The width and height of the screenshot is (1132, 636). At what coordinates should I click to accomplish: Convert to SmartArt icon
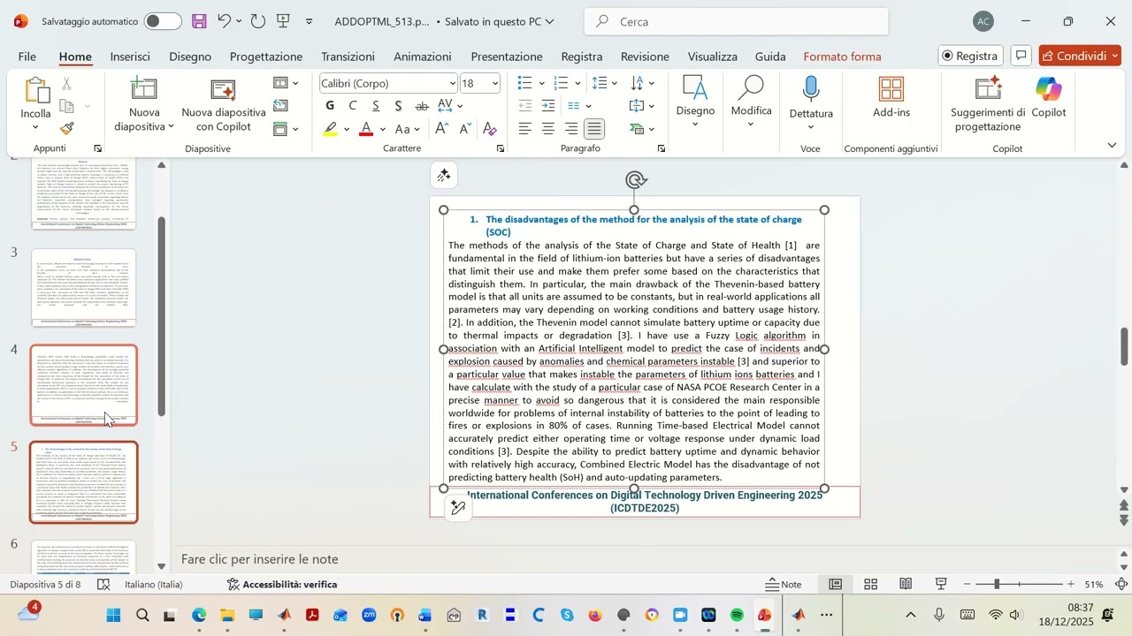(x=643, y=129)
